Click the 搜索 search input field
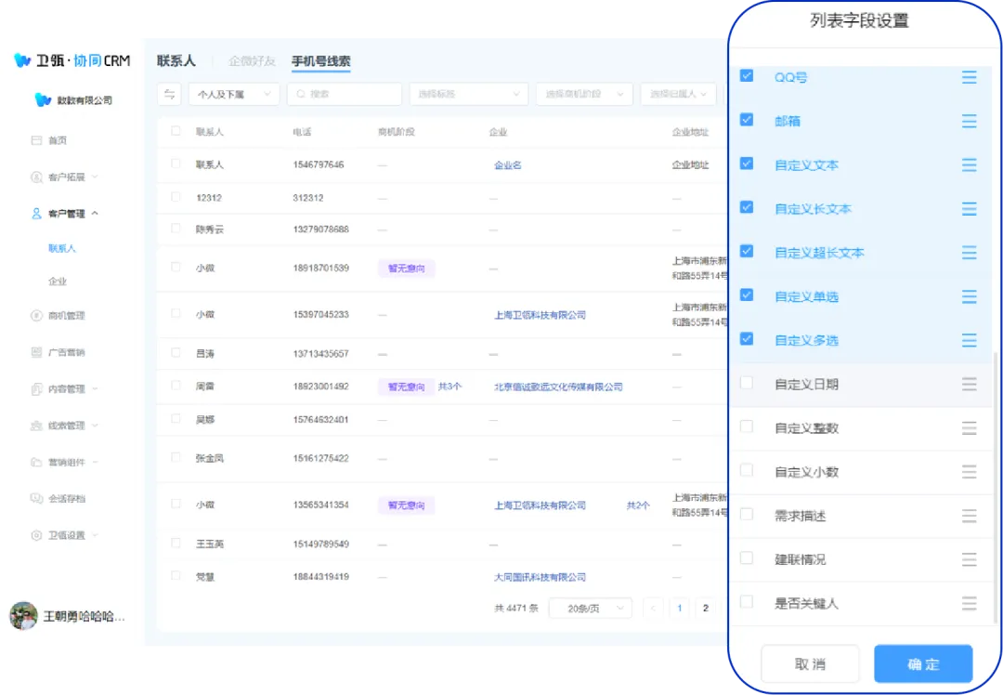The width and height of the screenshot is (1003, 695). coord(344,94)
